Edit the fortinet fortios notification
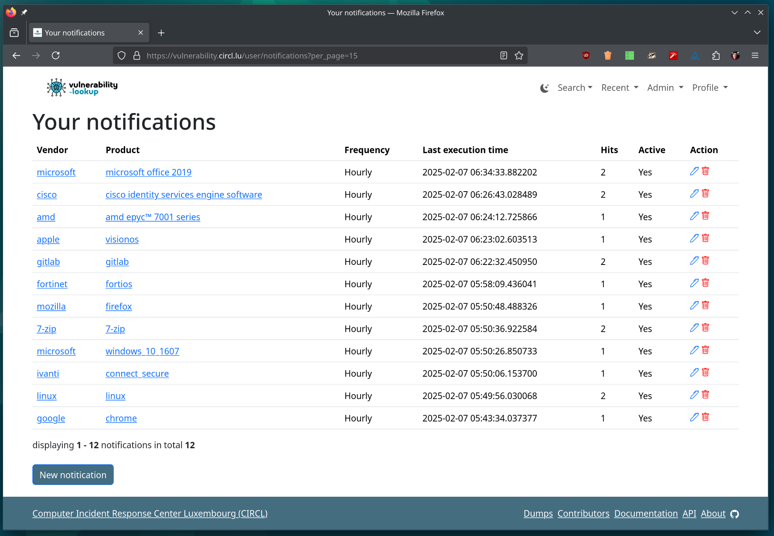Screen dimensions: 774x536 (694, 283)
